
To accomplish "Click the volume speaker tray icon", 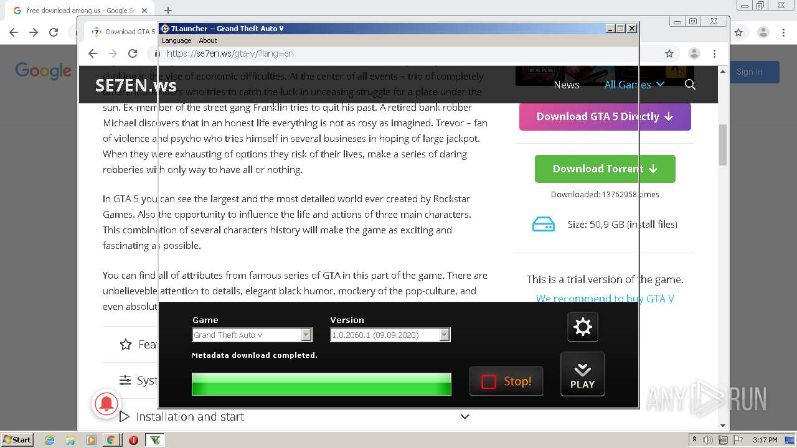I will click(708, 440).
